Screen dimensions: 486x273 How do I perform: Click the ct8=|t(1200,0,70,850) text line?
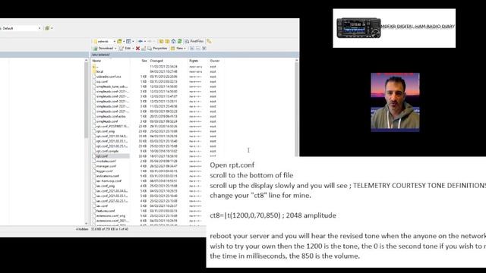pos(273,215)
